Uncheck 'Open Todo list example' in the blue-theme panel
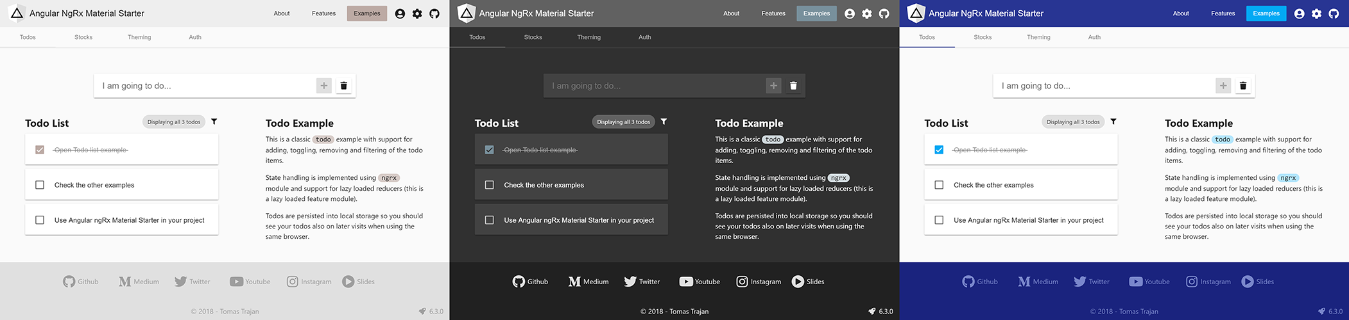 [939, 150]
